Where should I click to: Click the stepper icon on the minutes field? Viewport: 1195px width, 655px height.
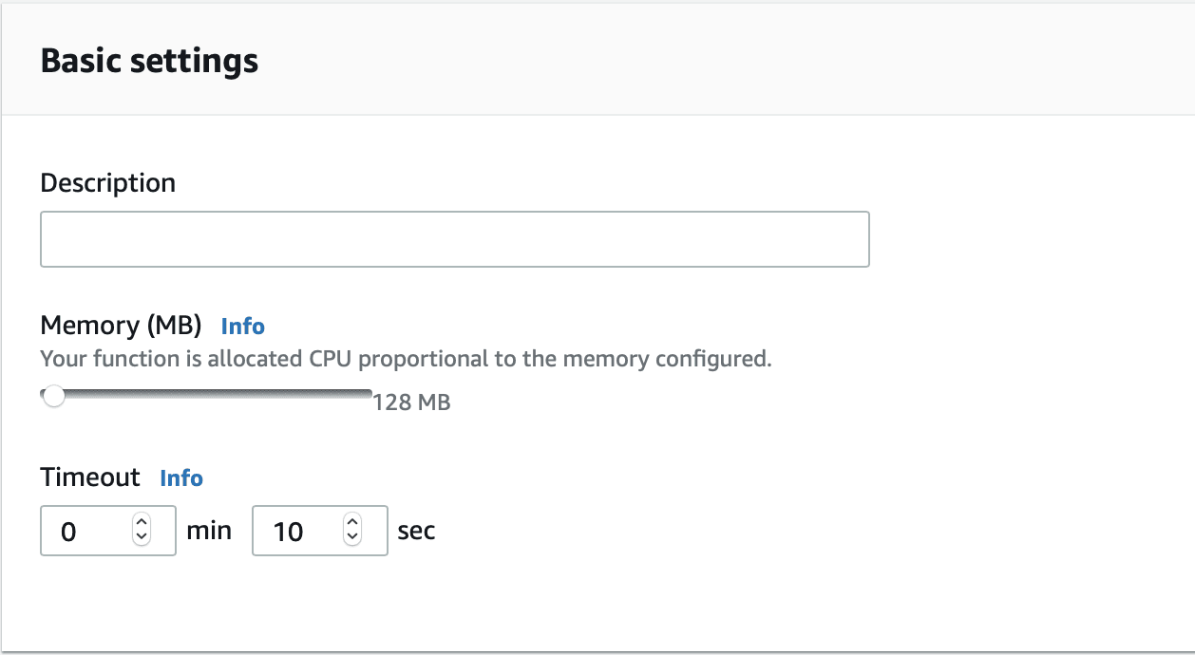click(x=141, y=531)
